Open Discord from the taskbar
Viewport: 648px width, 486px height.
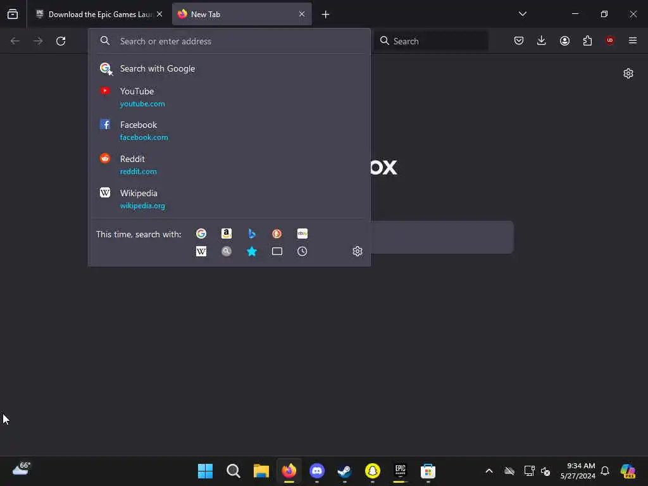tap(317, 471)
